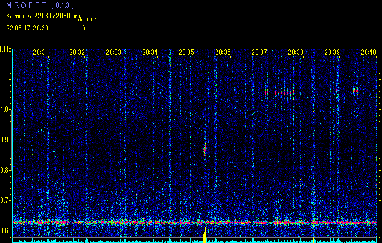Click the 20:39 time label

332,52
